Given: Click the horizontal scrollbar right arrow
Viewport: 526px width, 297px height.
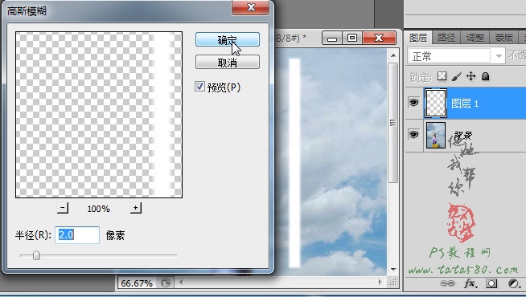Looking at the screenshot, I should click(380, 283).
